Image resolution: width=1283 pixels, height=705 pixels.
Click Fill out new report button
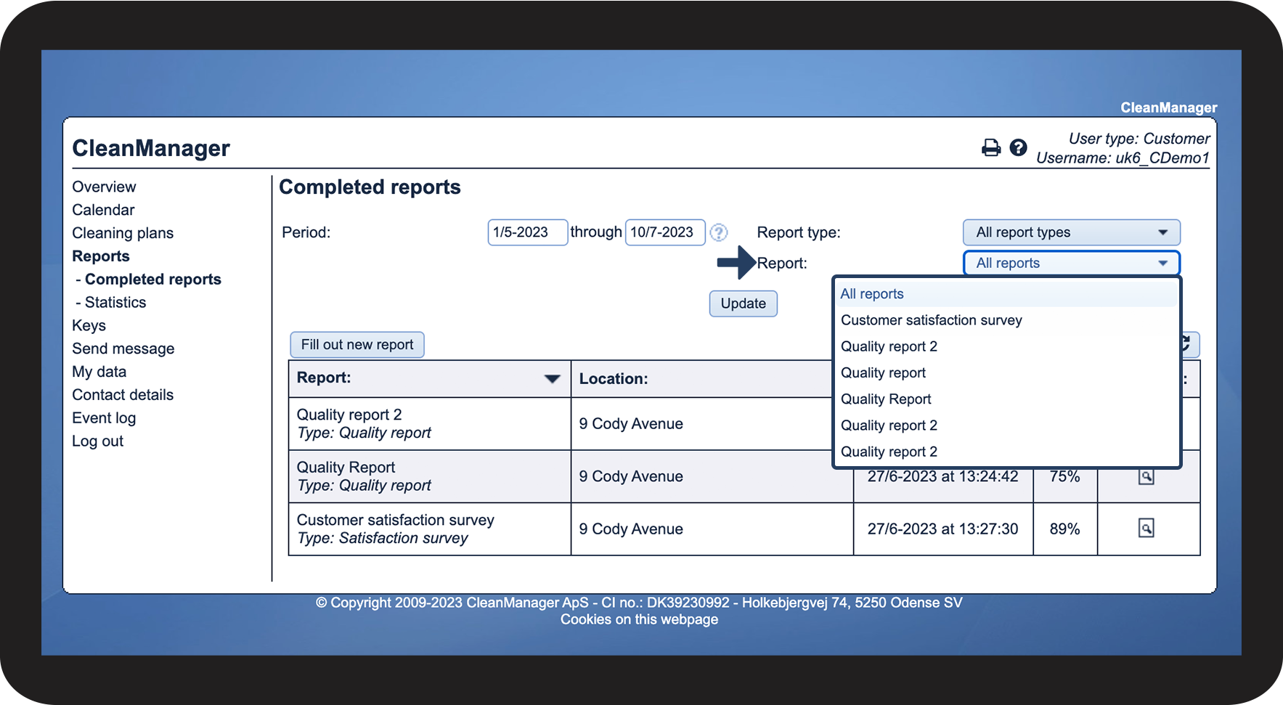click(x=357, y=345)
